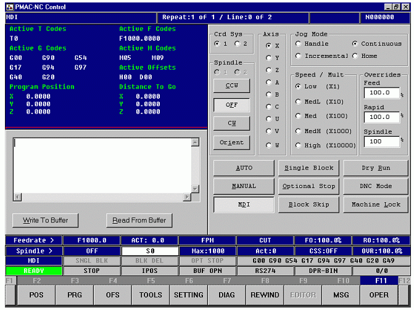Open the DIAG screen (F7)
414x310 pixels.
point(226,295)
